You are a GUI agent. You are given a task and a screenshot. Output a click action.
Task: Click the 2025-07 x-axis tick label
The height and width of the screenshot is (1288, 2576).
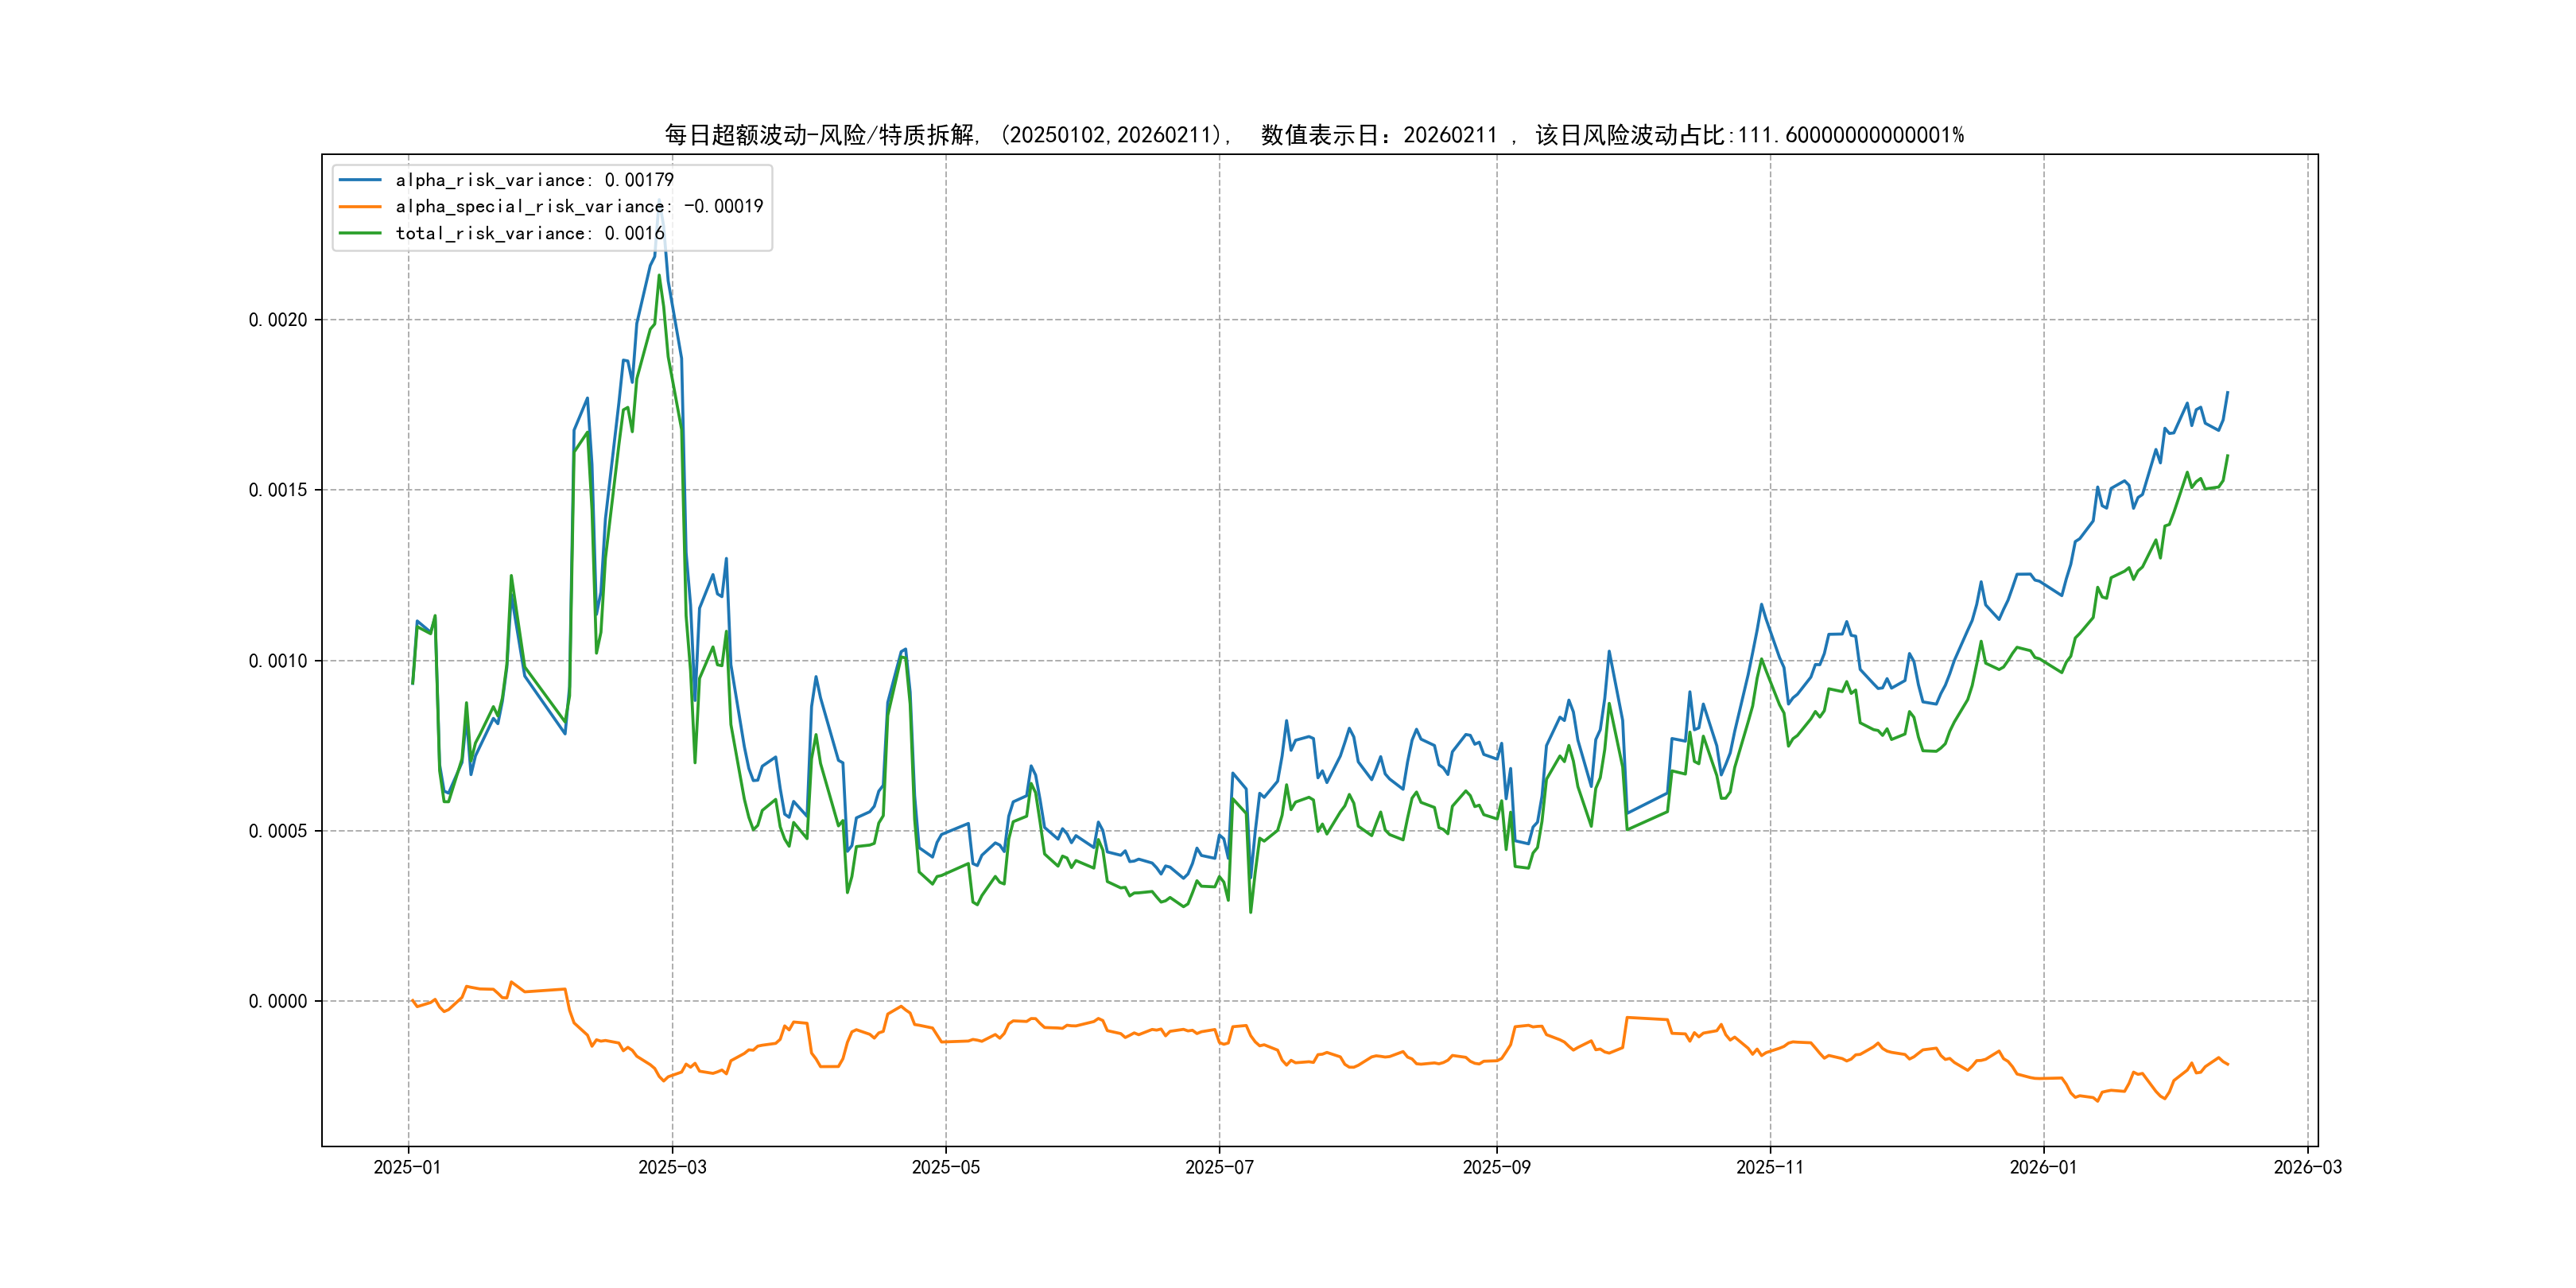[x=1219, y=1167]
